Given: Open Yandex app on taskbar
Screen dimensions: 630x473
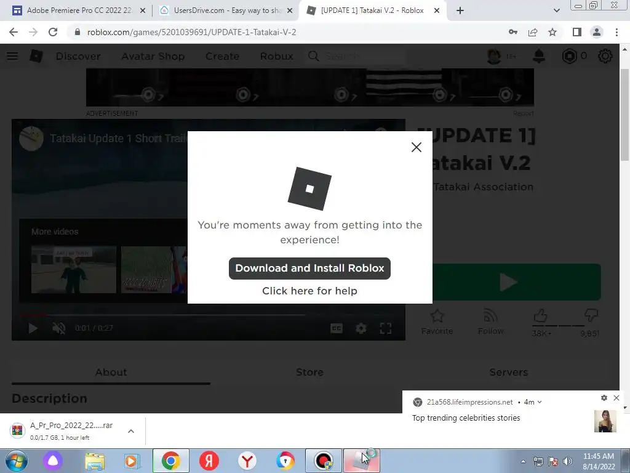Looking at the screenshot, I should 209,461.
